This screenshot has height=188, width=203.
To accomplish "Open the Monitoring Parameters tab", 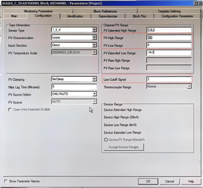I will pos(38,11).
